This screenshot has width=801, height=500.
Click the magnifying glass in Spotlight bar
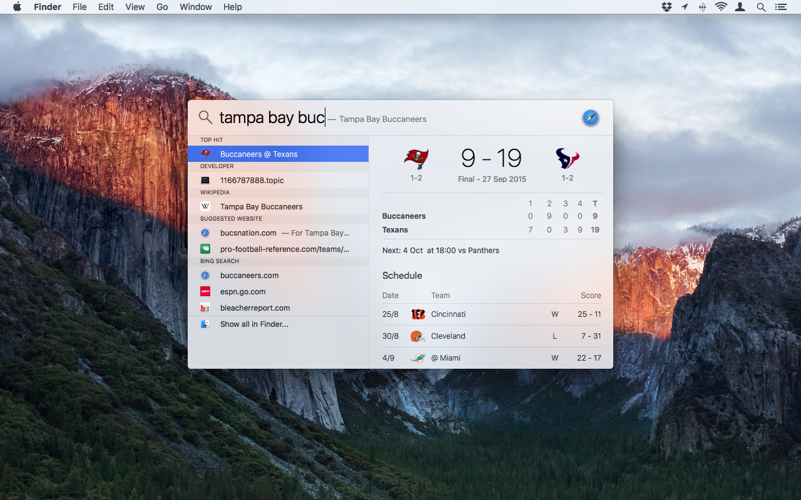pyautogui.click(x=205, y=117)
